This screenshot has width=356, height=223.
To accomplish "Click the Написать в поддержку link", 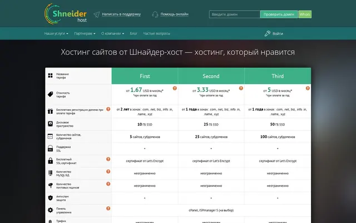I will 121,14.
